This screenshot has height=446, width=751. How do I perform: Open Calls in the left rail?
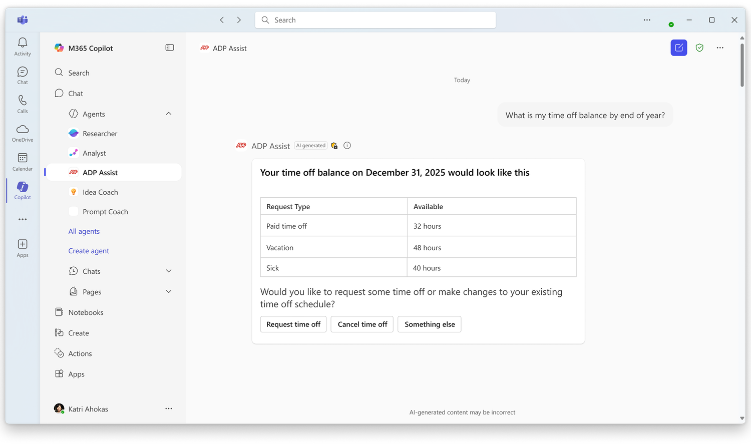coord(23,101)
